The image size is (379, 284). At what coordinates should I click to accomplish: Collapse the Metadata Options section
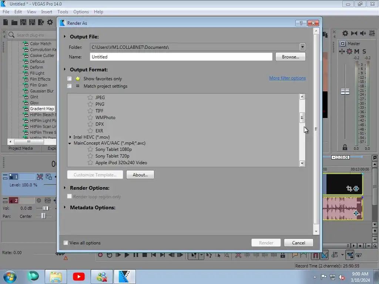pos(64,207)
